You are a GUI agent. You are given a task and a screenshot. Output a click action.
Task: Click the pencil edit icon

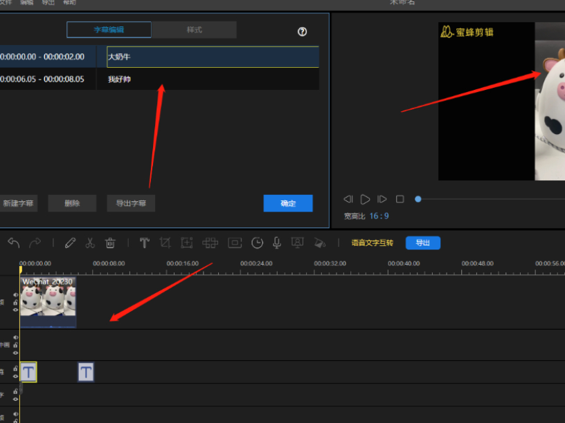(70, 243)
